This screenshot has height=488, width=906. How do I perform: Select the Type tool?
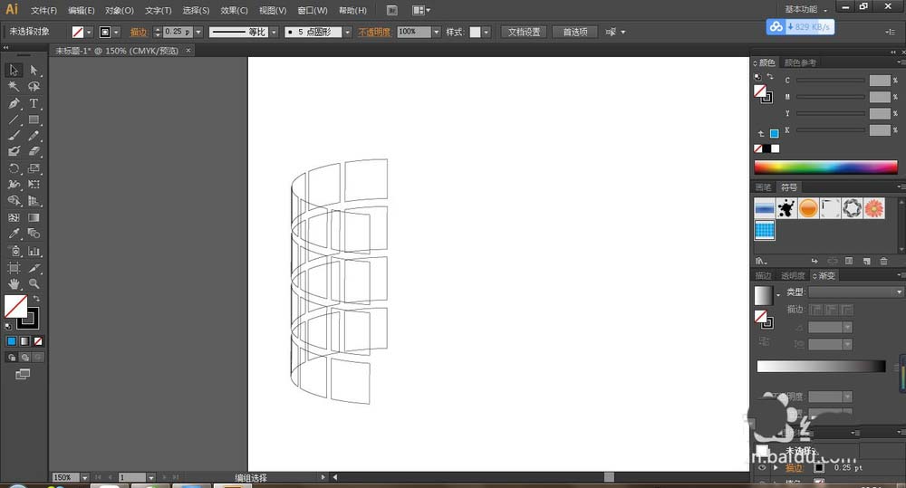point(34,103)
